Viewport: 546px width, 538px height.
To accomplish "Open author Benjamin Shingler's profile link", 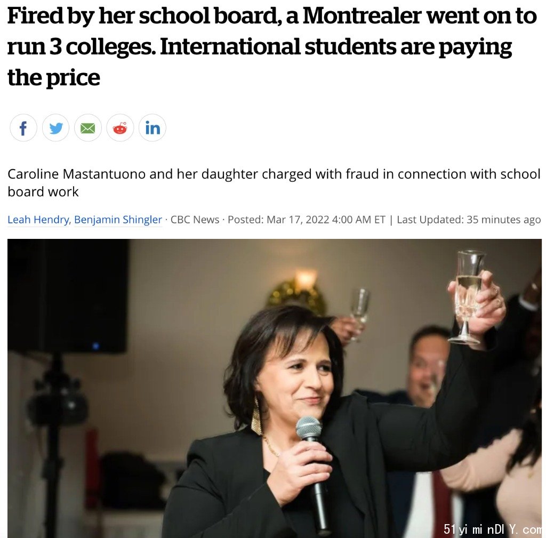I will 118,220.
